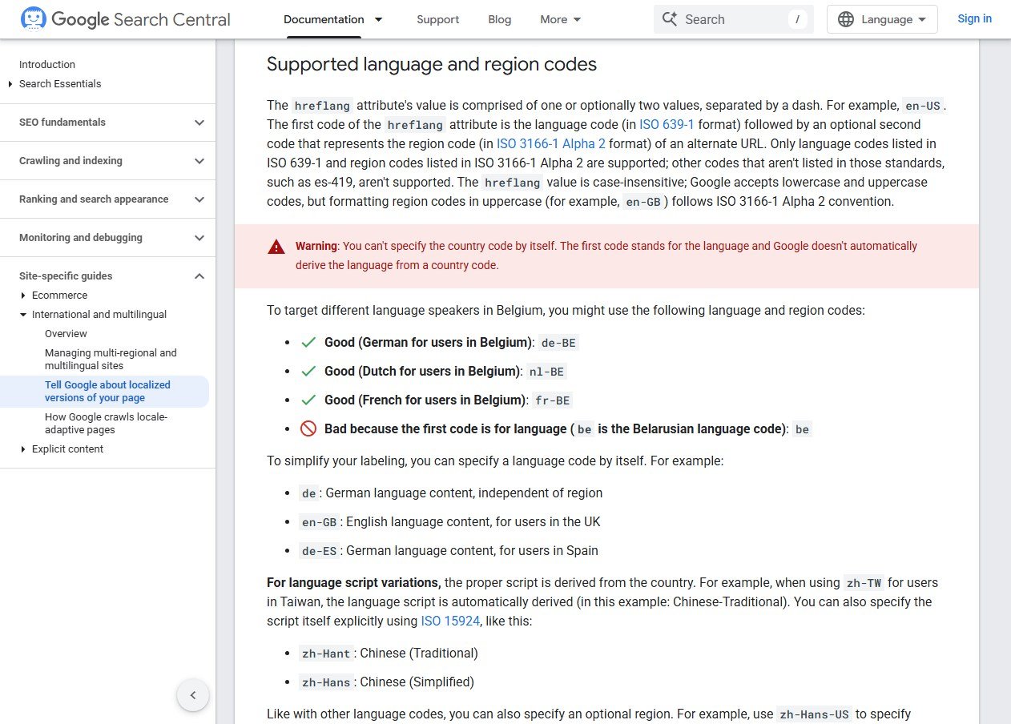
Task: Expand Crawling and indexing section
Action: point(199,161)
